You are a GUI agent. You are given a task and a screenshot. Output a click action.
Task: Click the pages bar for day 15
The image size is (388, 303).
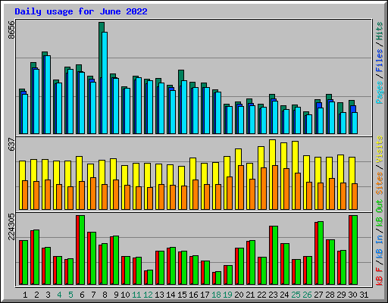point(184,108)
